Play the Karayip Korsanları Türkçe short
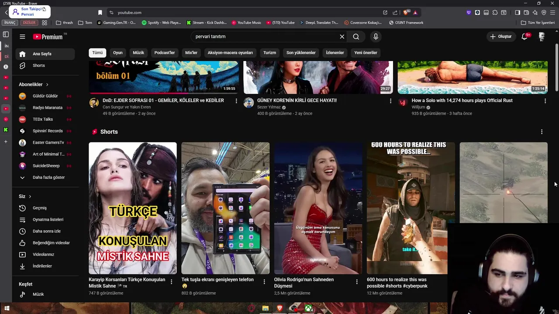The height and width of the screenshot is (314, 559). pos(133,208)
